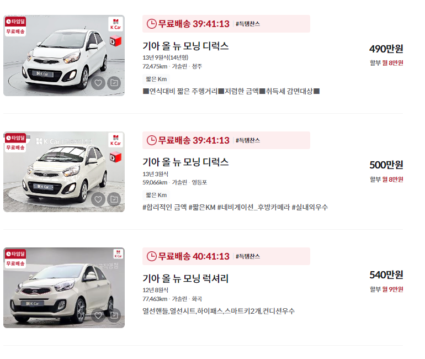Click 짧은 Km tag on first listing
425x359 pixels.
pyautogui.click(x=156, y=79)
